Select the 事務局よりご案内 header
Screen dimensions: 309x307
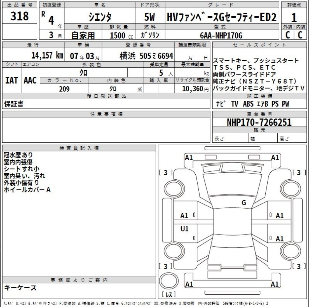click(79, 280)
